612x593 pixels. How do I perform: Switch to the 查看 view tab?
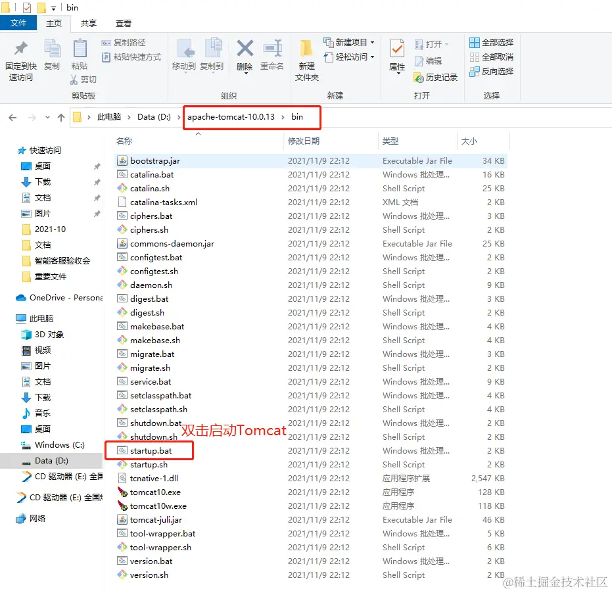coord(124,24)
